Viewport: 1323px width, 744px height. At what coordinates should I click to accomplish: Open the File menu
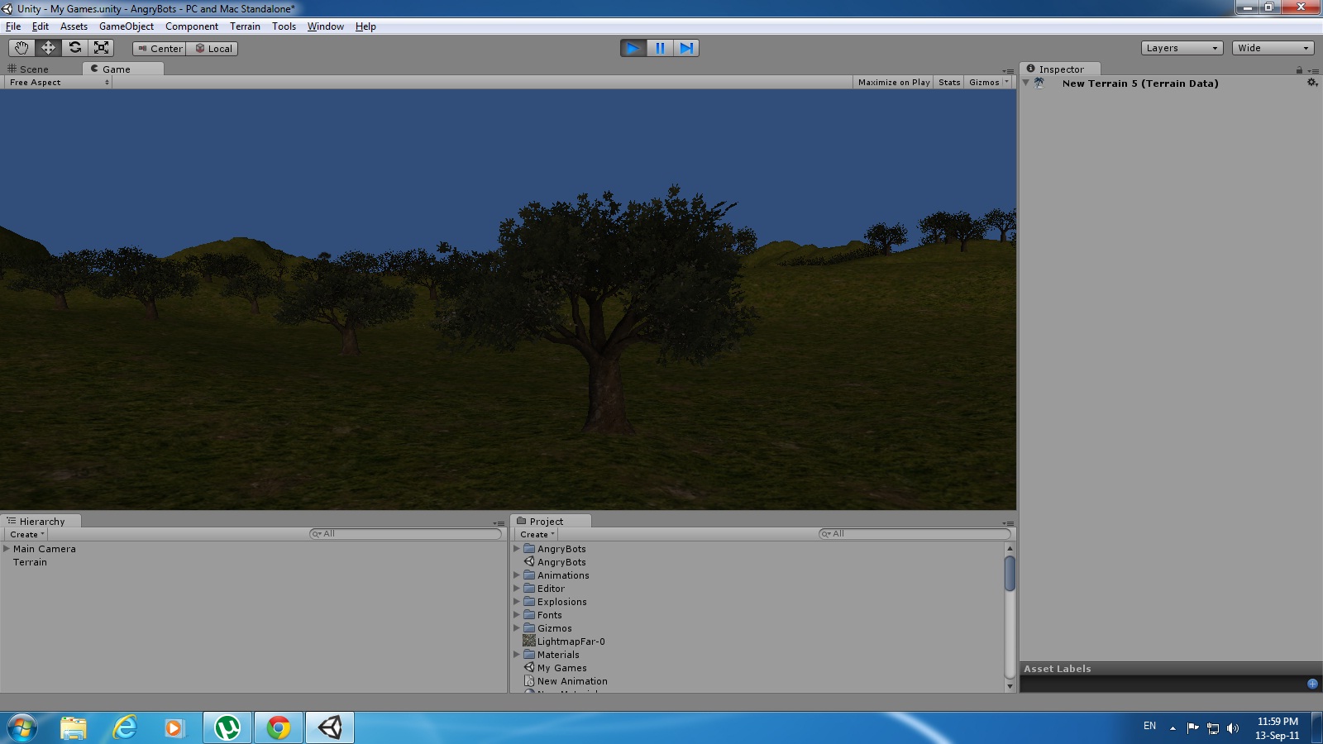click(x=13, y=26)
